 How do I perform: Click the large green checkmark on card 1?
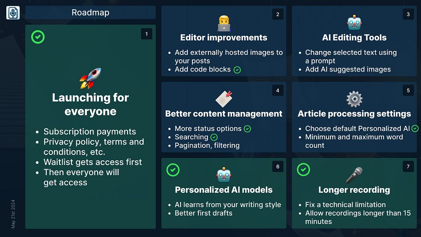click(x=38, y=37)
